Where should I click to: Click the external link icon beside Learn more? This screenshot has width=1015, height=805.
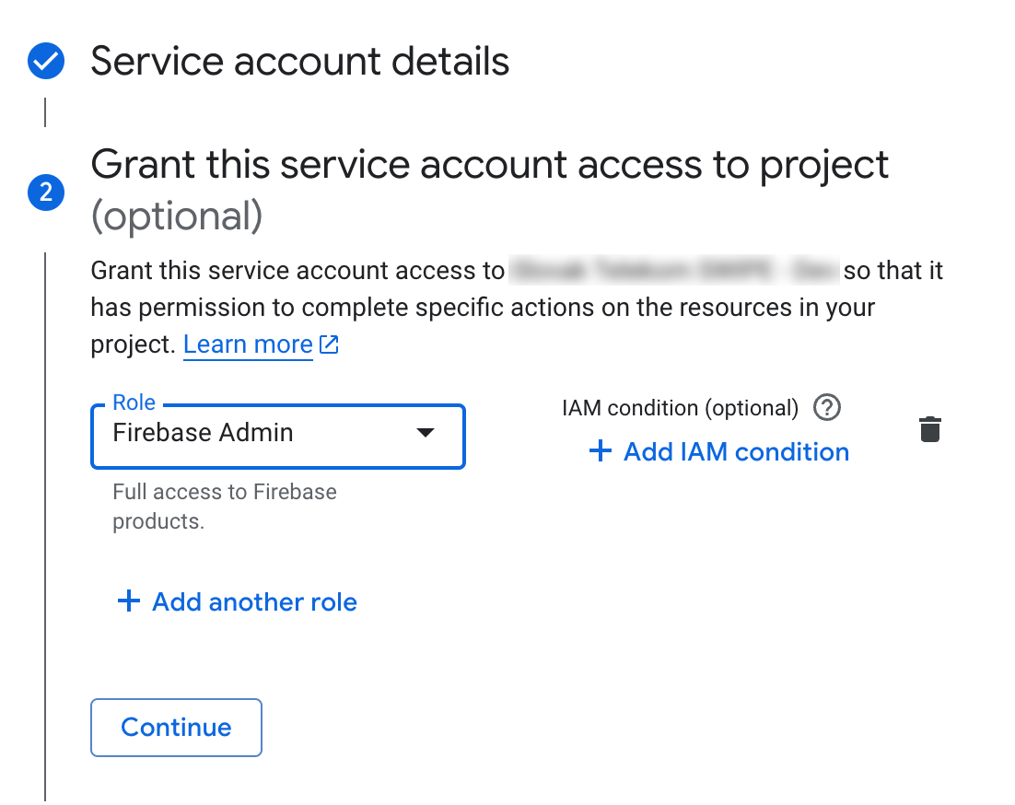(x=329, y=345)
